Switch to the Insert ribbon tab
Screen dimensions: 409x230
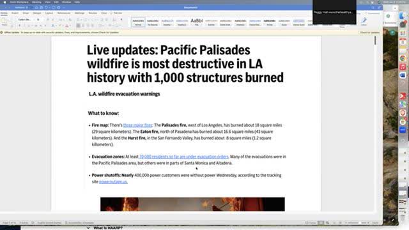point(15,13)
